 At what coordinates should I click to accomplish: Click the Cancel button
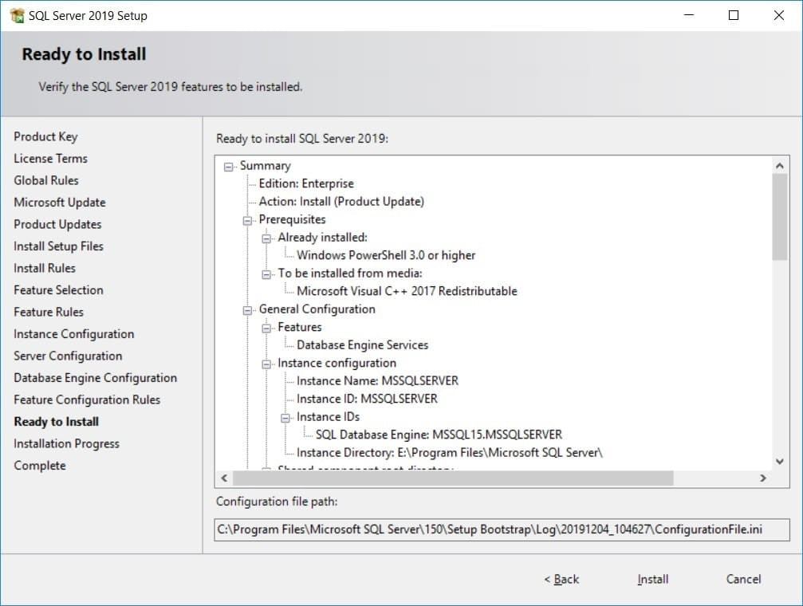(742, 580)
